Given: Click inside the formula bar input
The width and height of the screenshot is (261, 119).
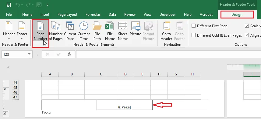Looking at the screenshot, I should [168, 54].
